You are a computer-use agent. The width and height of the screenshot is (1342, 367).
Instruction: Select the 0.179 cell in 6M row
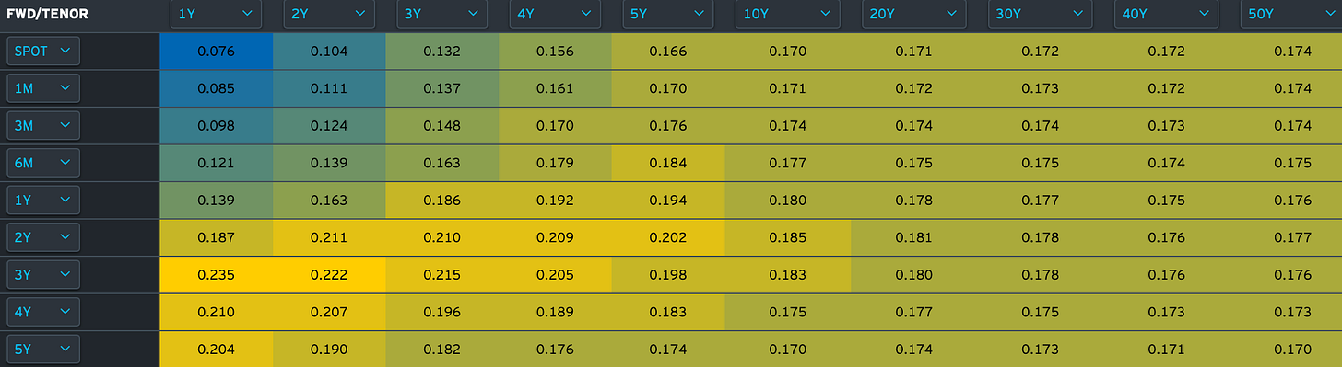[556, 163]
